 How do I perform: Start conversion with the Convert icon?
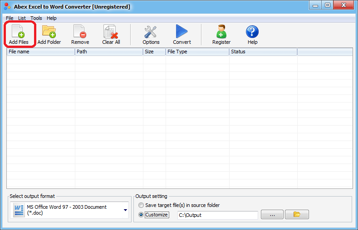click(x=182, y=34)
